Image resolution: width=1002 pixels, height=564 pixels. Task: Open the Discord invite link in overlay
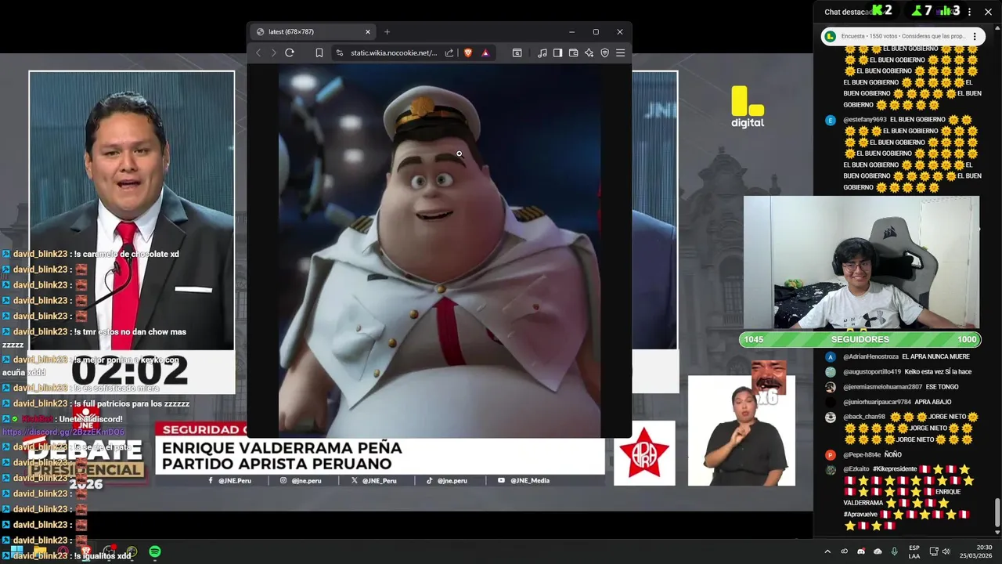(63, 432)
